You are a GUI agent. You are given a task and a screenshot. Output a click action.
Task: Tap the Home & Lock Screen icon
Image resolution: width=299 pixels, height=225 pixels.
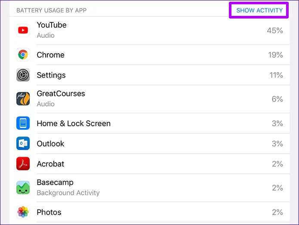click(23, 123)
